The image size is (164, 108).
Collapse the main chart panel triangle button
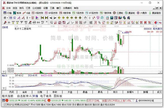coord(4,72)
